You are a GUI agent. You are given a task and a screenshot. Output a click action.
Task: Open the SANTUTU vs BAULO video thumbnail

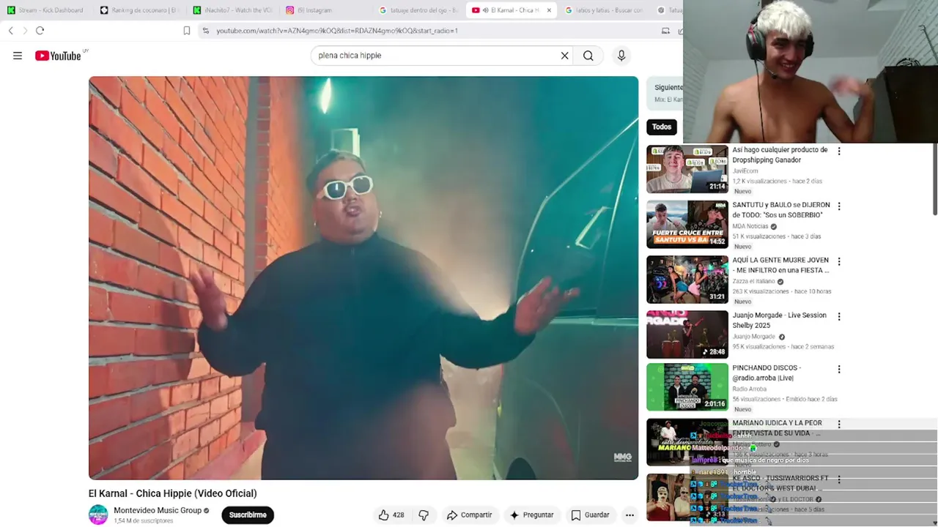tap(687, 224)
